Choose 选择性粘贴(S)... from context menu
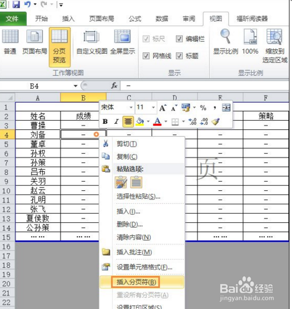The height and width of the screenshot is (309, 292). pyautogui.click(x=138, y=196)
